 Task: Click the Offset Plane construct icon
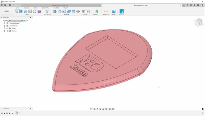96,11
